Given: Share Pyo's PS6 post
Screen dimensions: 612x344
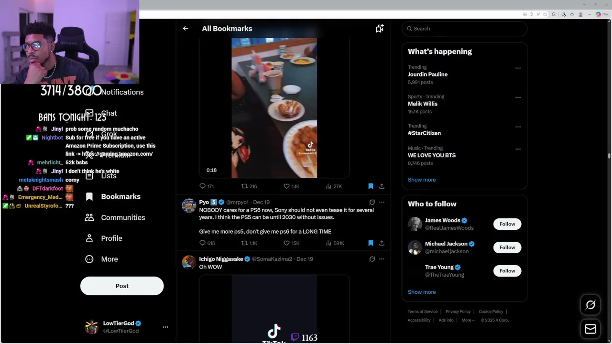Looking at the screenshot, I should 382,243.
